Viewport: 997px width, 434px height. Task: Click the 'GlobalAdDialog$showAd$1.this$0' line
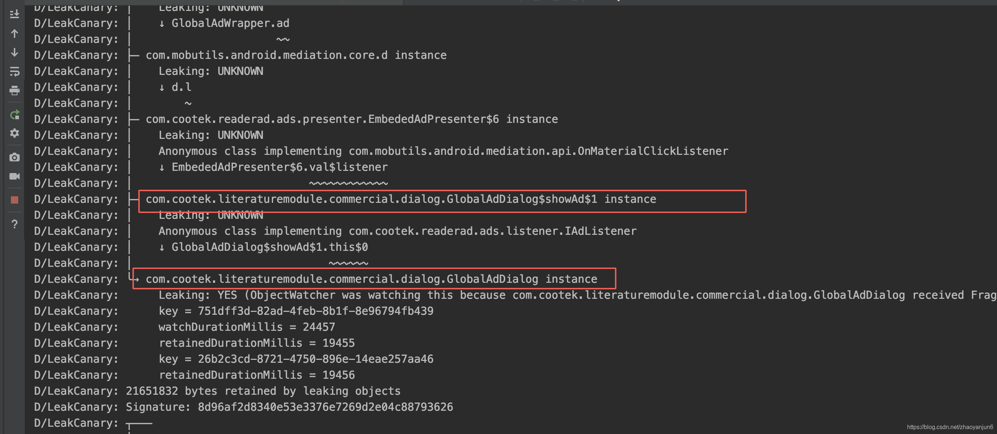coord(263,247)
